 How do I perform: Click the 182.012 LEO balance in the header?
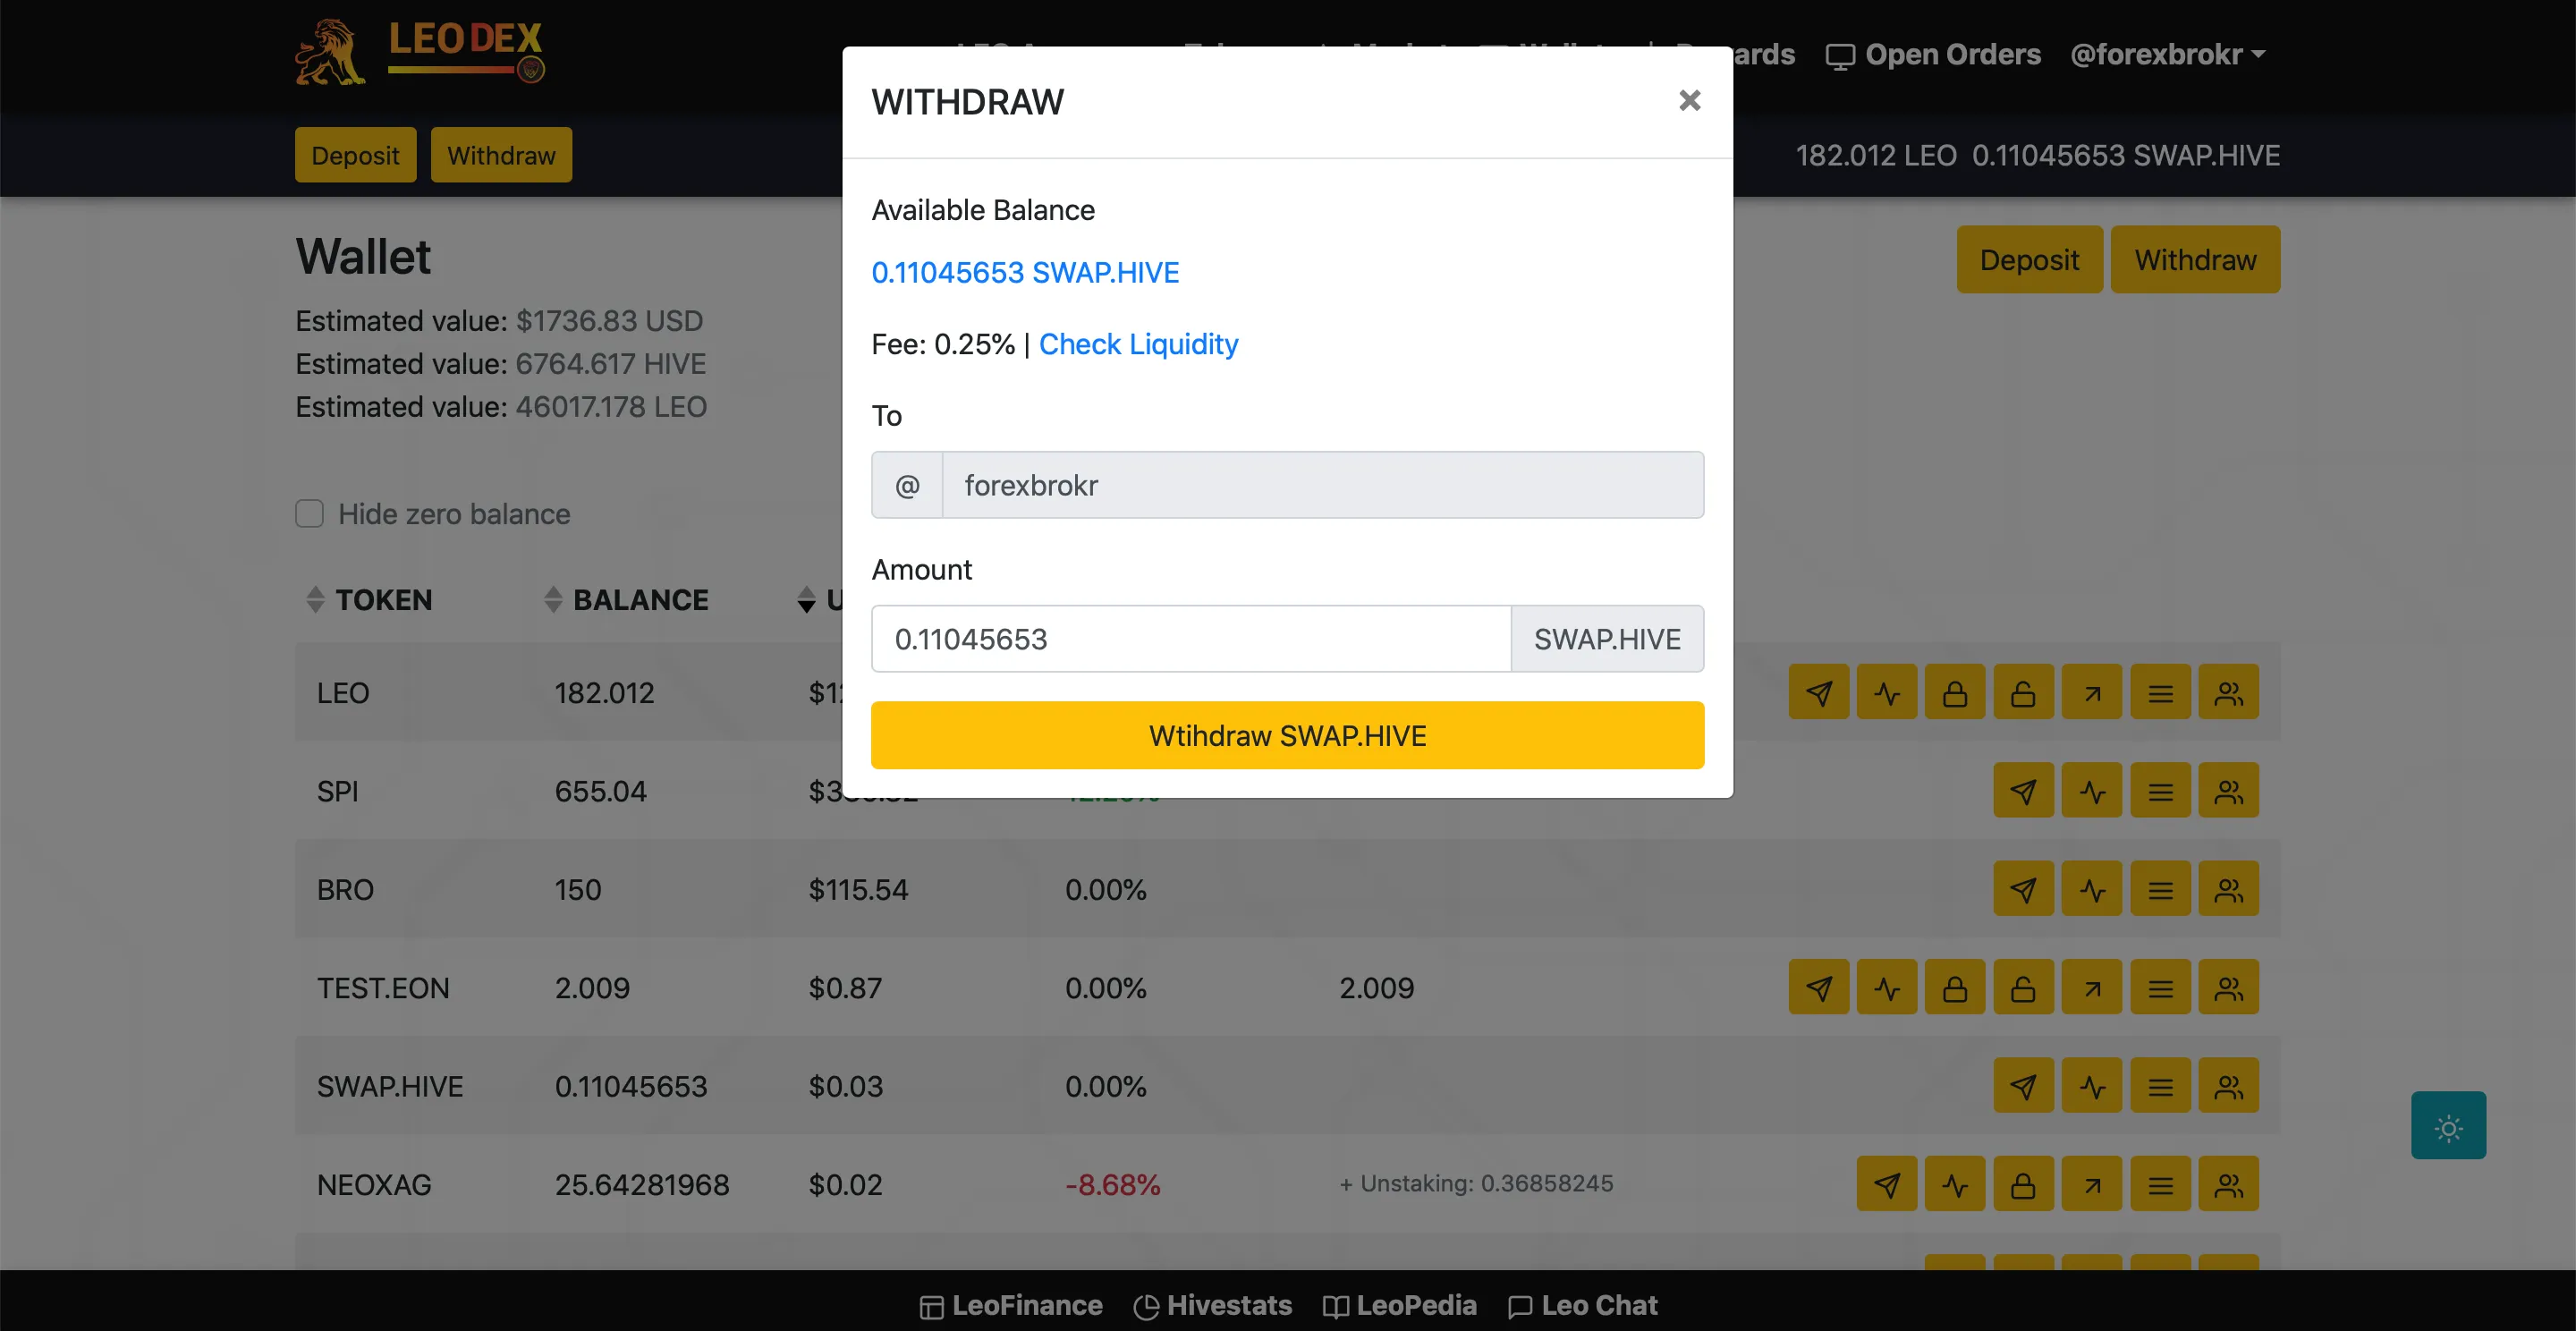click(x=1876, y=155)
